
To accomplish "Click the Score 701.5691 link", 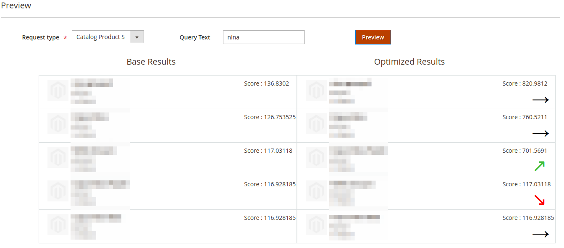I will click(x=525, y=150).
